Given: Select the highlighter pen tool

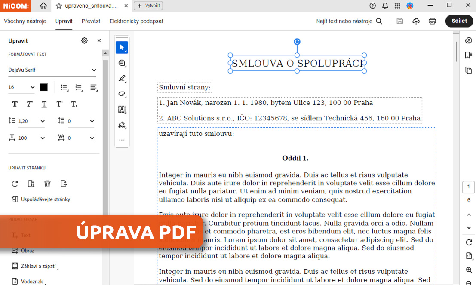Looking at the screenshot, I should (122, 79).
